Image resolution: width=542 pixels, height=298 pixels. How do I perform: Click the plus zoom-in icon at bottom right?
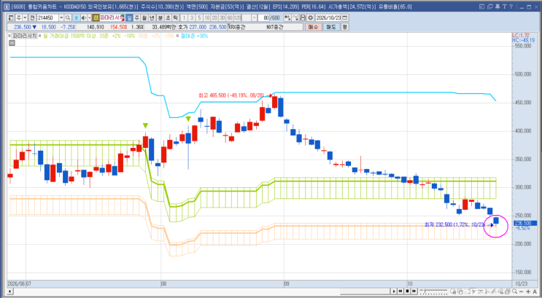click(x=528, y=291)
